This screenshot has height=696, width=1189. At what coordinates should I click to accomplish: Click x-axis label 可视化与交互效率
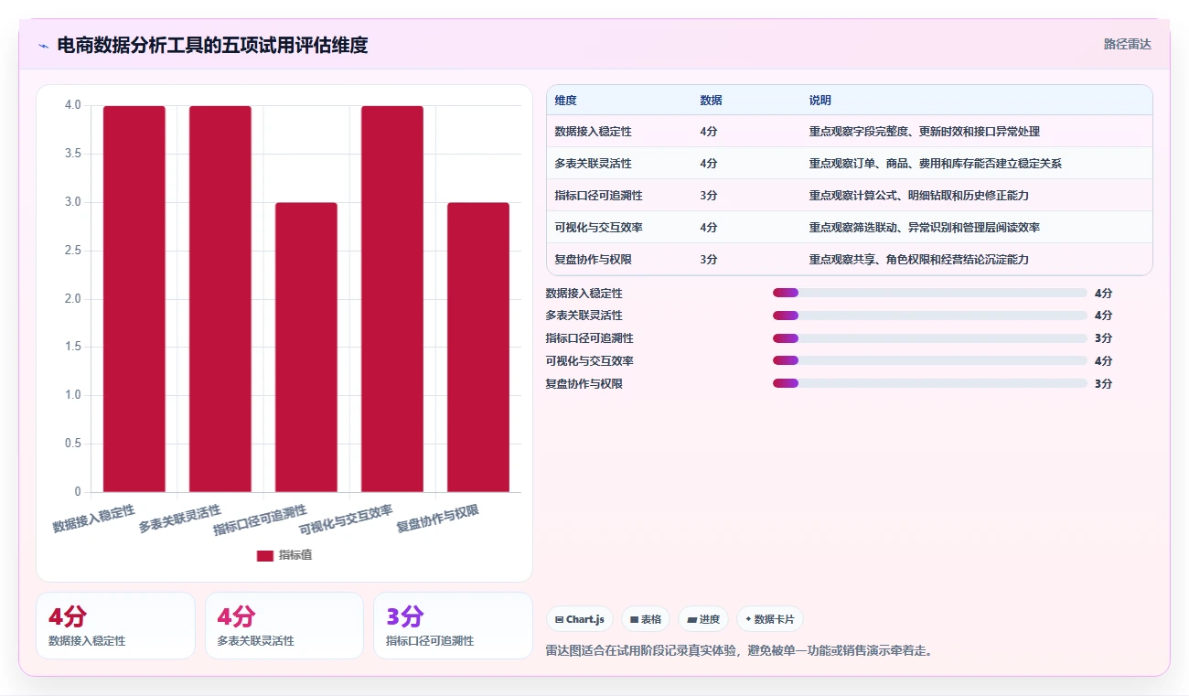click(347, 519)
